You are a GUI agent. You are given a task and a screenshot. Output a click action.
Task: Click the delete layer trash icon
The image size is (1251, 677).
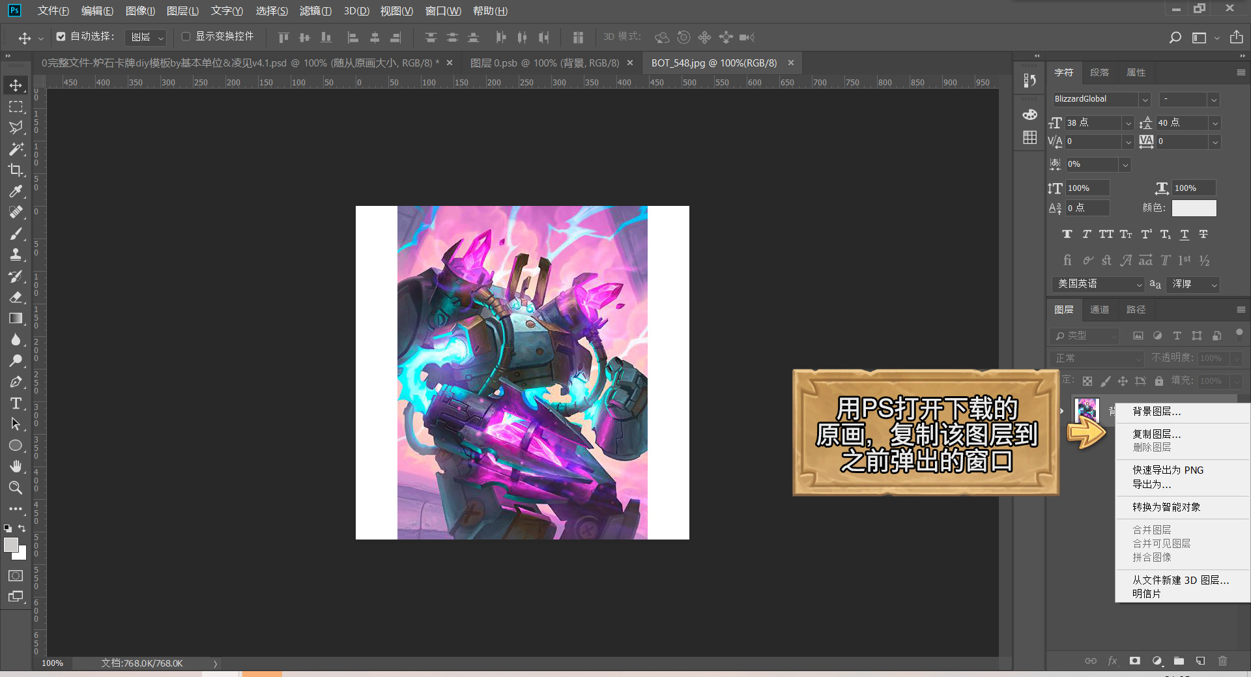click(1222, 661)
